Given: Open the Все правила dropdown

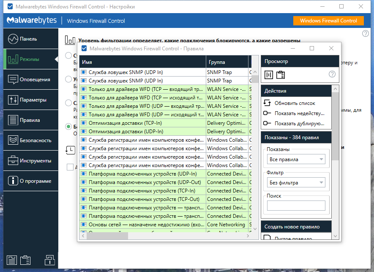Looking at the screenshot, I should (x=296, y=159).
